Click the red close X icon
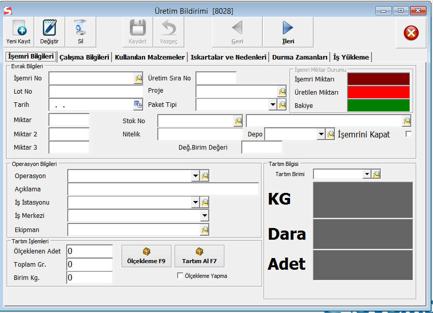Image resolution: width=433 pixels, height=313 pixels. 411,33
